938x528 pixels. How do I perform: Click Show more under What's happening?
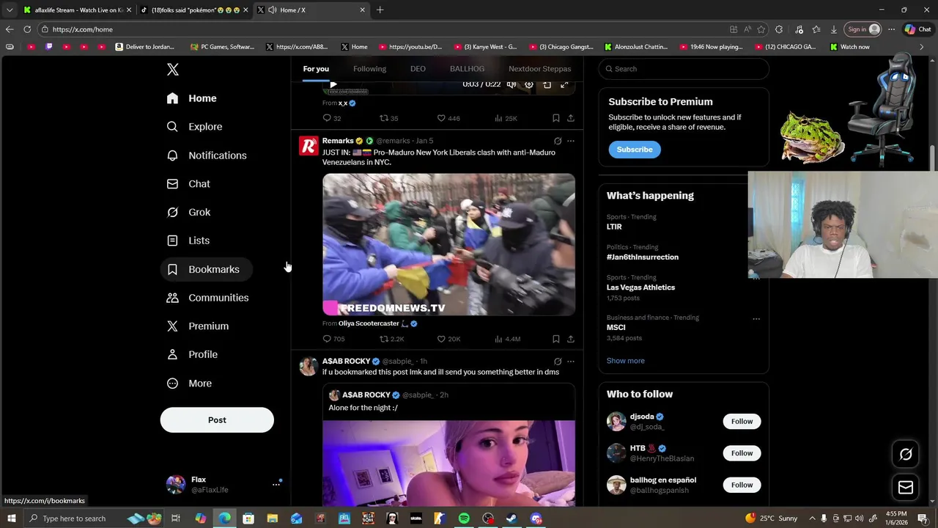tap(625, 361)
